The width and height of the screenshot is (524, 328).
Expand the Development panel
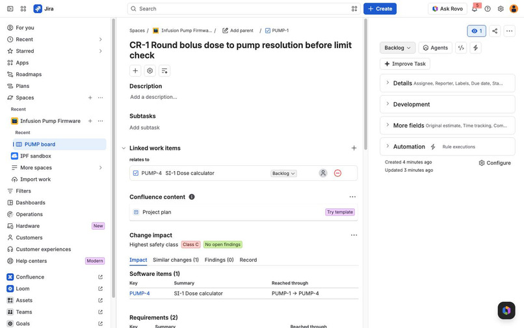447,104
